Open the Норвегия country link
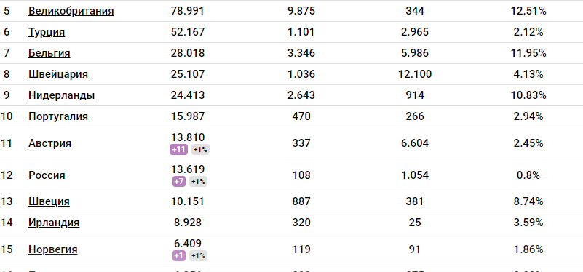 [53, 249]
